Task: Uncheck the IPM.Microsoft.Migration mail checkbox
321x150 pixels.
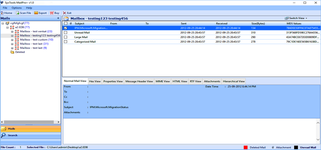Action: (66, 28)
